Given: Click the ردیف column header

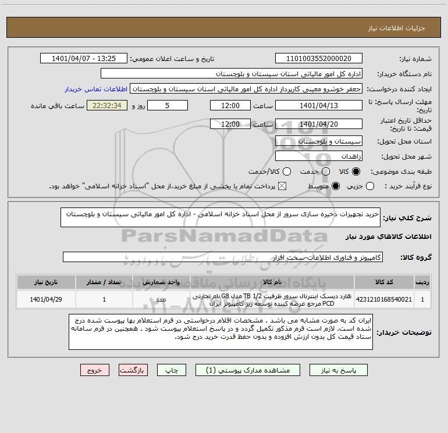Looking at the screenshot, I should coord(422,282).
